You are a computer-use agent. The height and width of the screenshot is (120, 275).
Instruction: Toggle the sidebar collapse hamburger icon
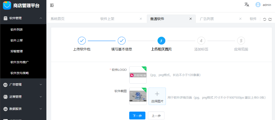point(52,5)
